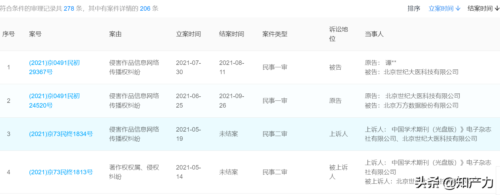This screenshot has height=195, width=500.
Task: Click the 当事人 column header
Action: [x=374, y=34]
